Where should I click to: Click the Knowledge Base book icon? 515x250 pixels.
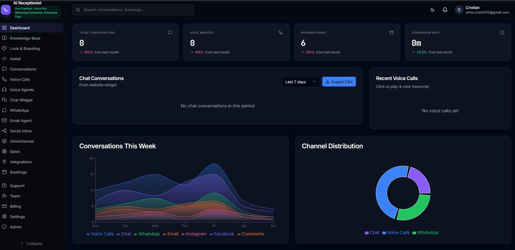pos(4,38)
